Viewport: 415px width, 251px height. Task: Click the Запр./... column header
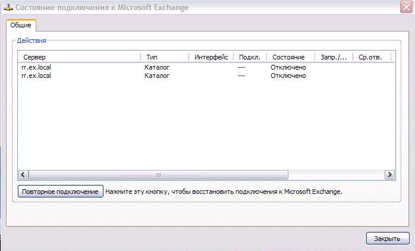(334, 57)
